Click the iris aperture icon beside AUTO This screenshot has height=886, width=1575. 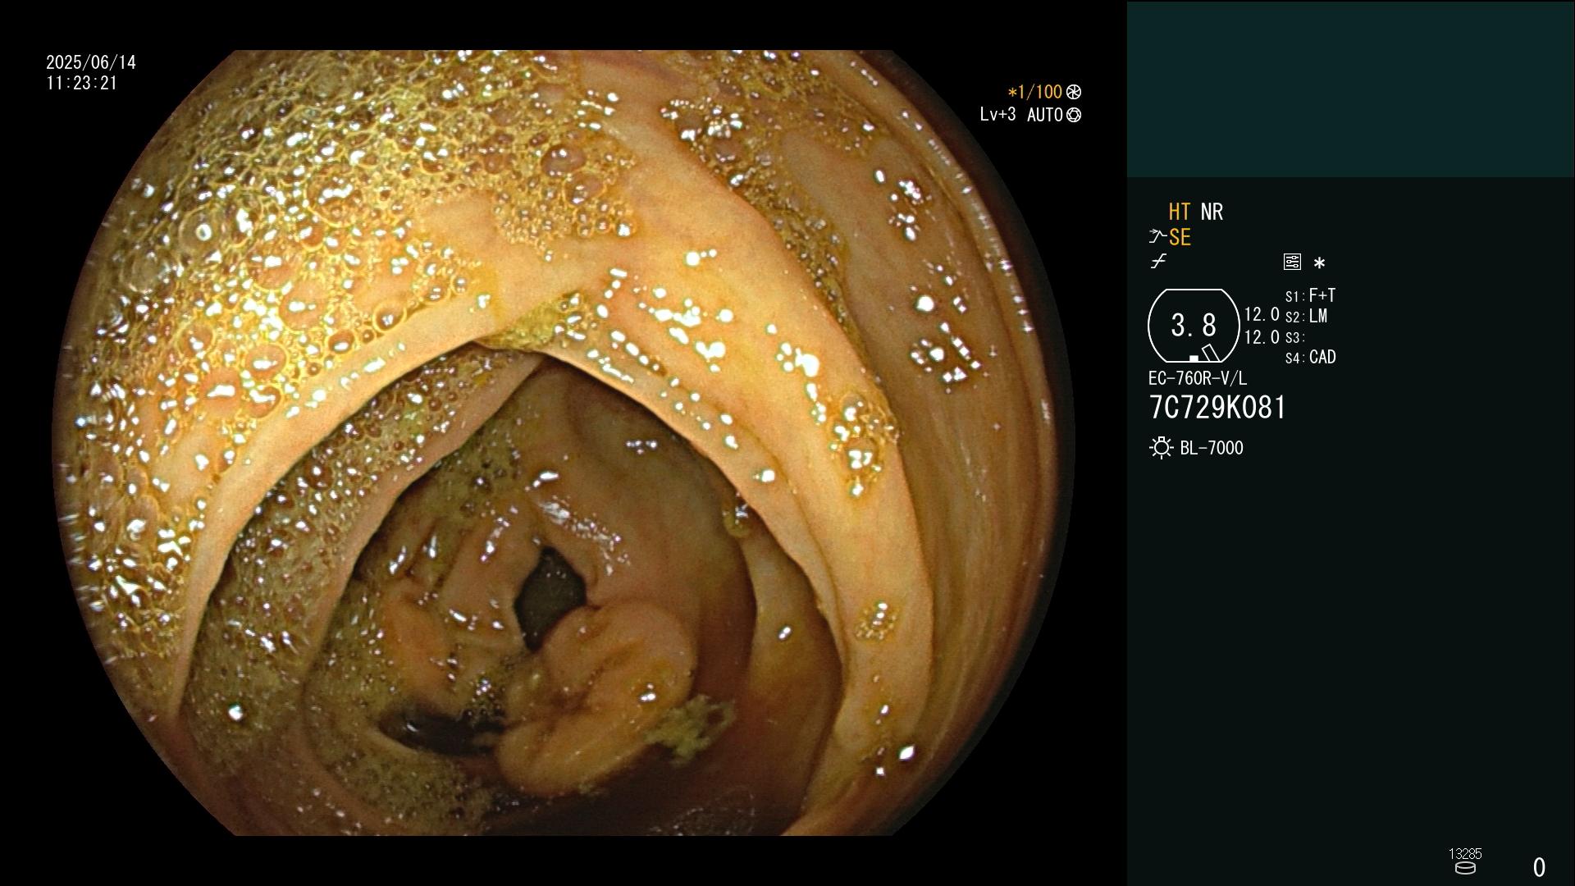pyautogui.click(x=1074, y=115)
